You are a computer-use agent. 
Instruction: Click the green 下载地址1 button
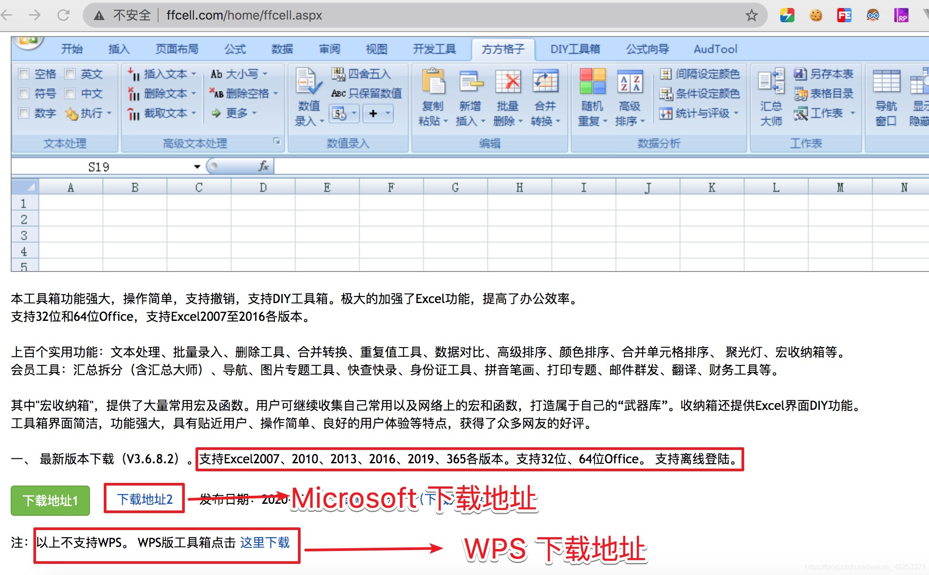coord(50,501)
